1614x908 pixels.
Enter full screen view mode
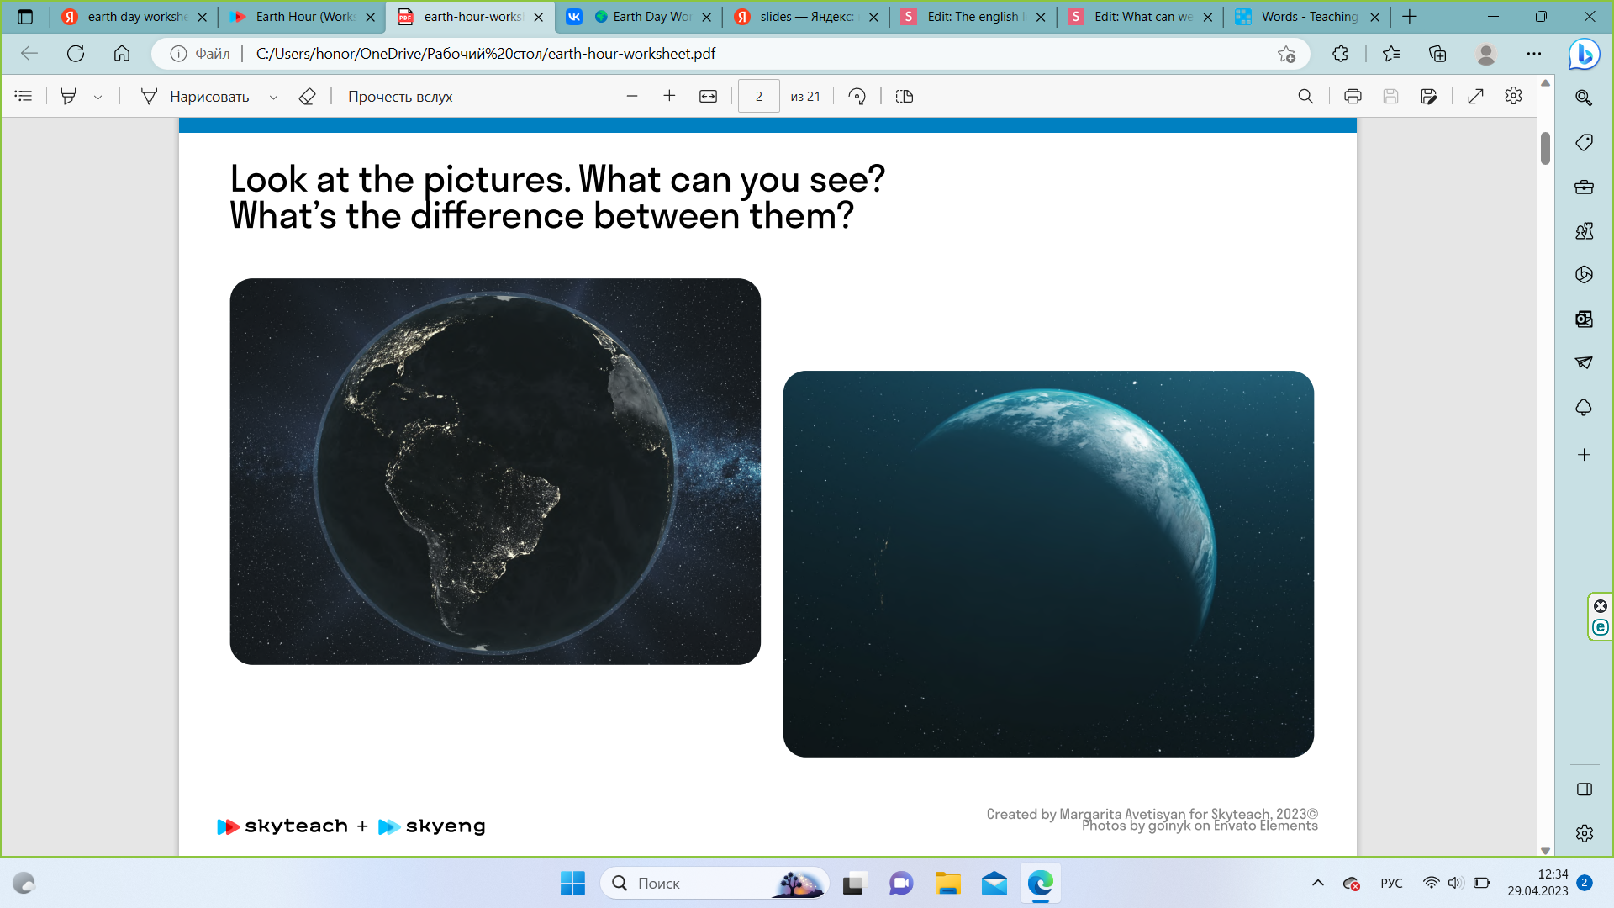point(1475,97)
